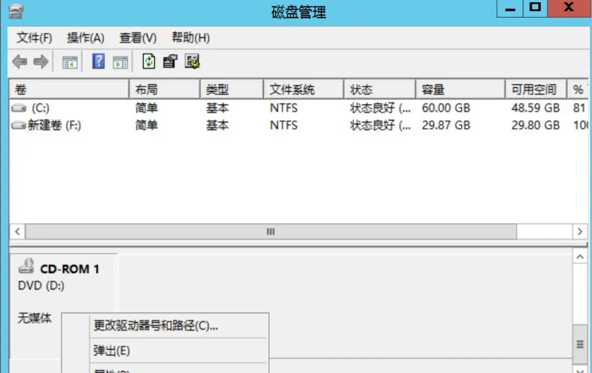The image size is (592, 373).
Task: Click the 29.80 GB free space cell
Action: point(535,125)
